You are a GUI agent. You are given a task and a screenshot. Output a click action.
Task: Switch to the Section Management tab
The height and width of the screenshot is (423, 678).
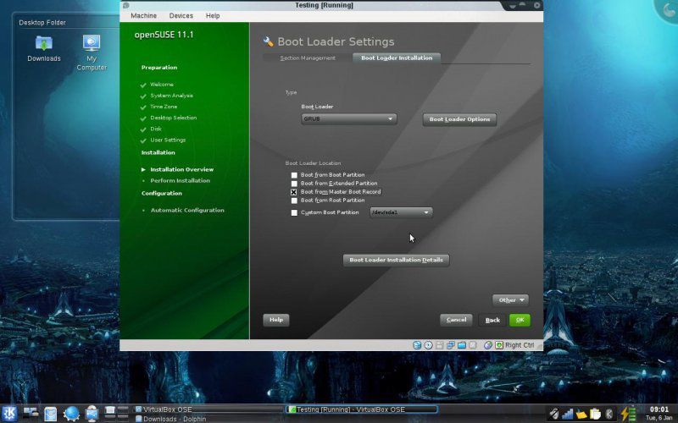(307, 58)
